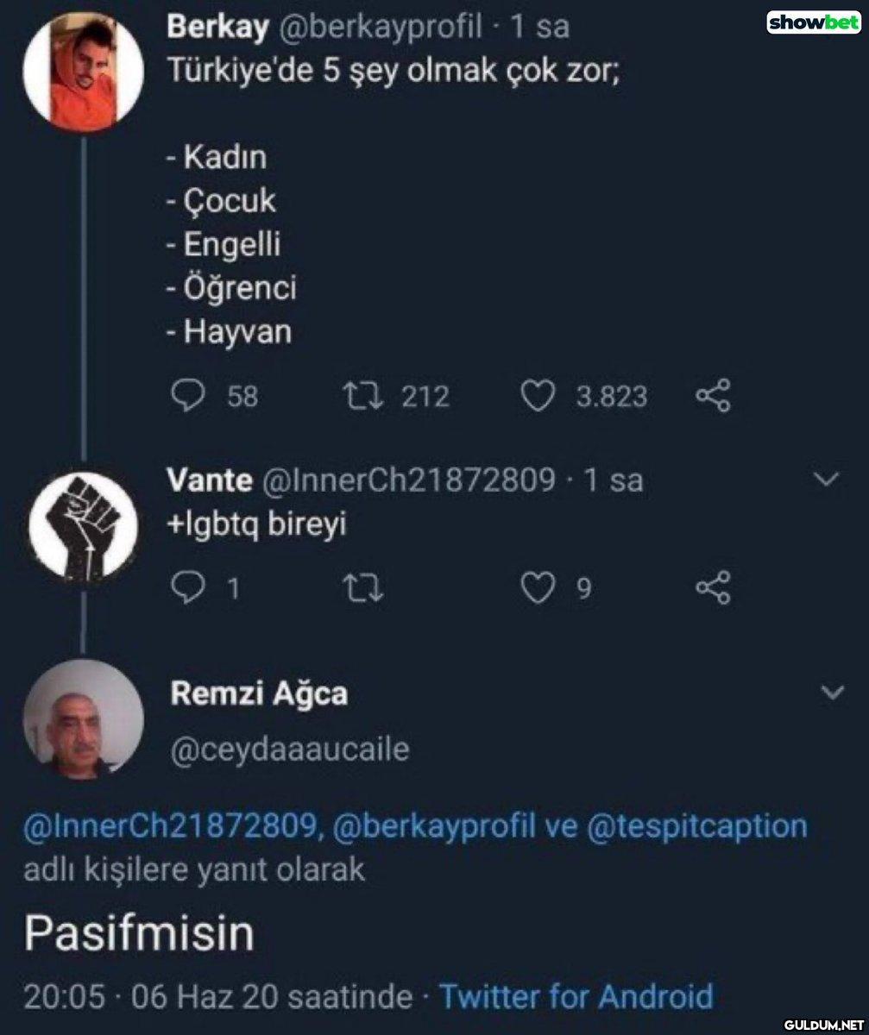Like Berkay's tweet with 3.823 likes

tap(538, 396)
